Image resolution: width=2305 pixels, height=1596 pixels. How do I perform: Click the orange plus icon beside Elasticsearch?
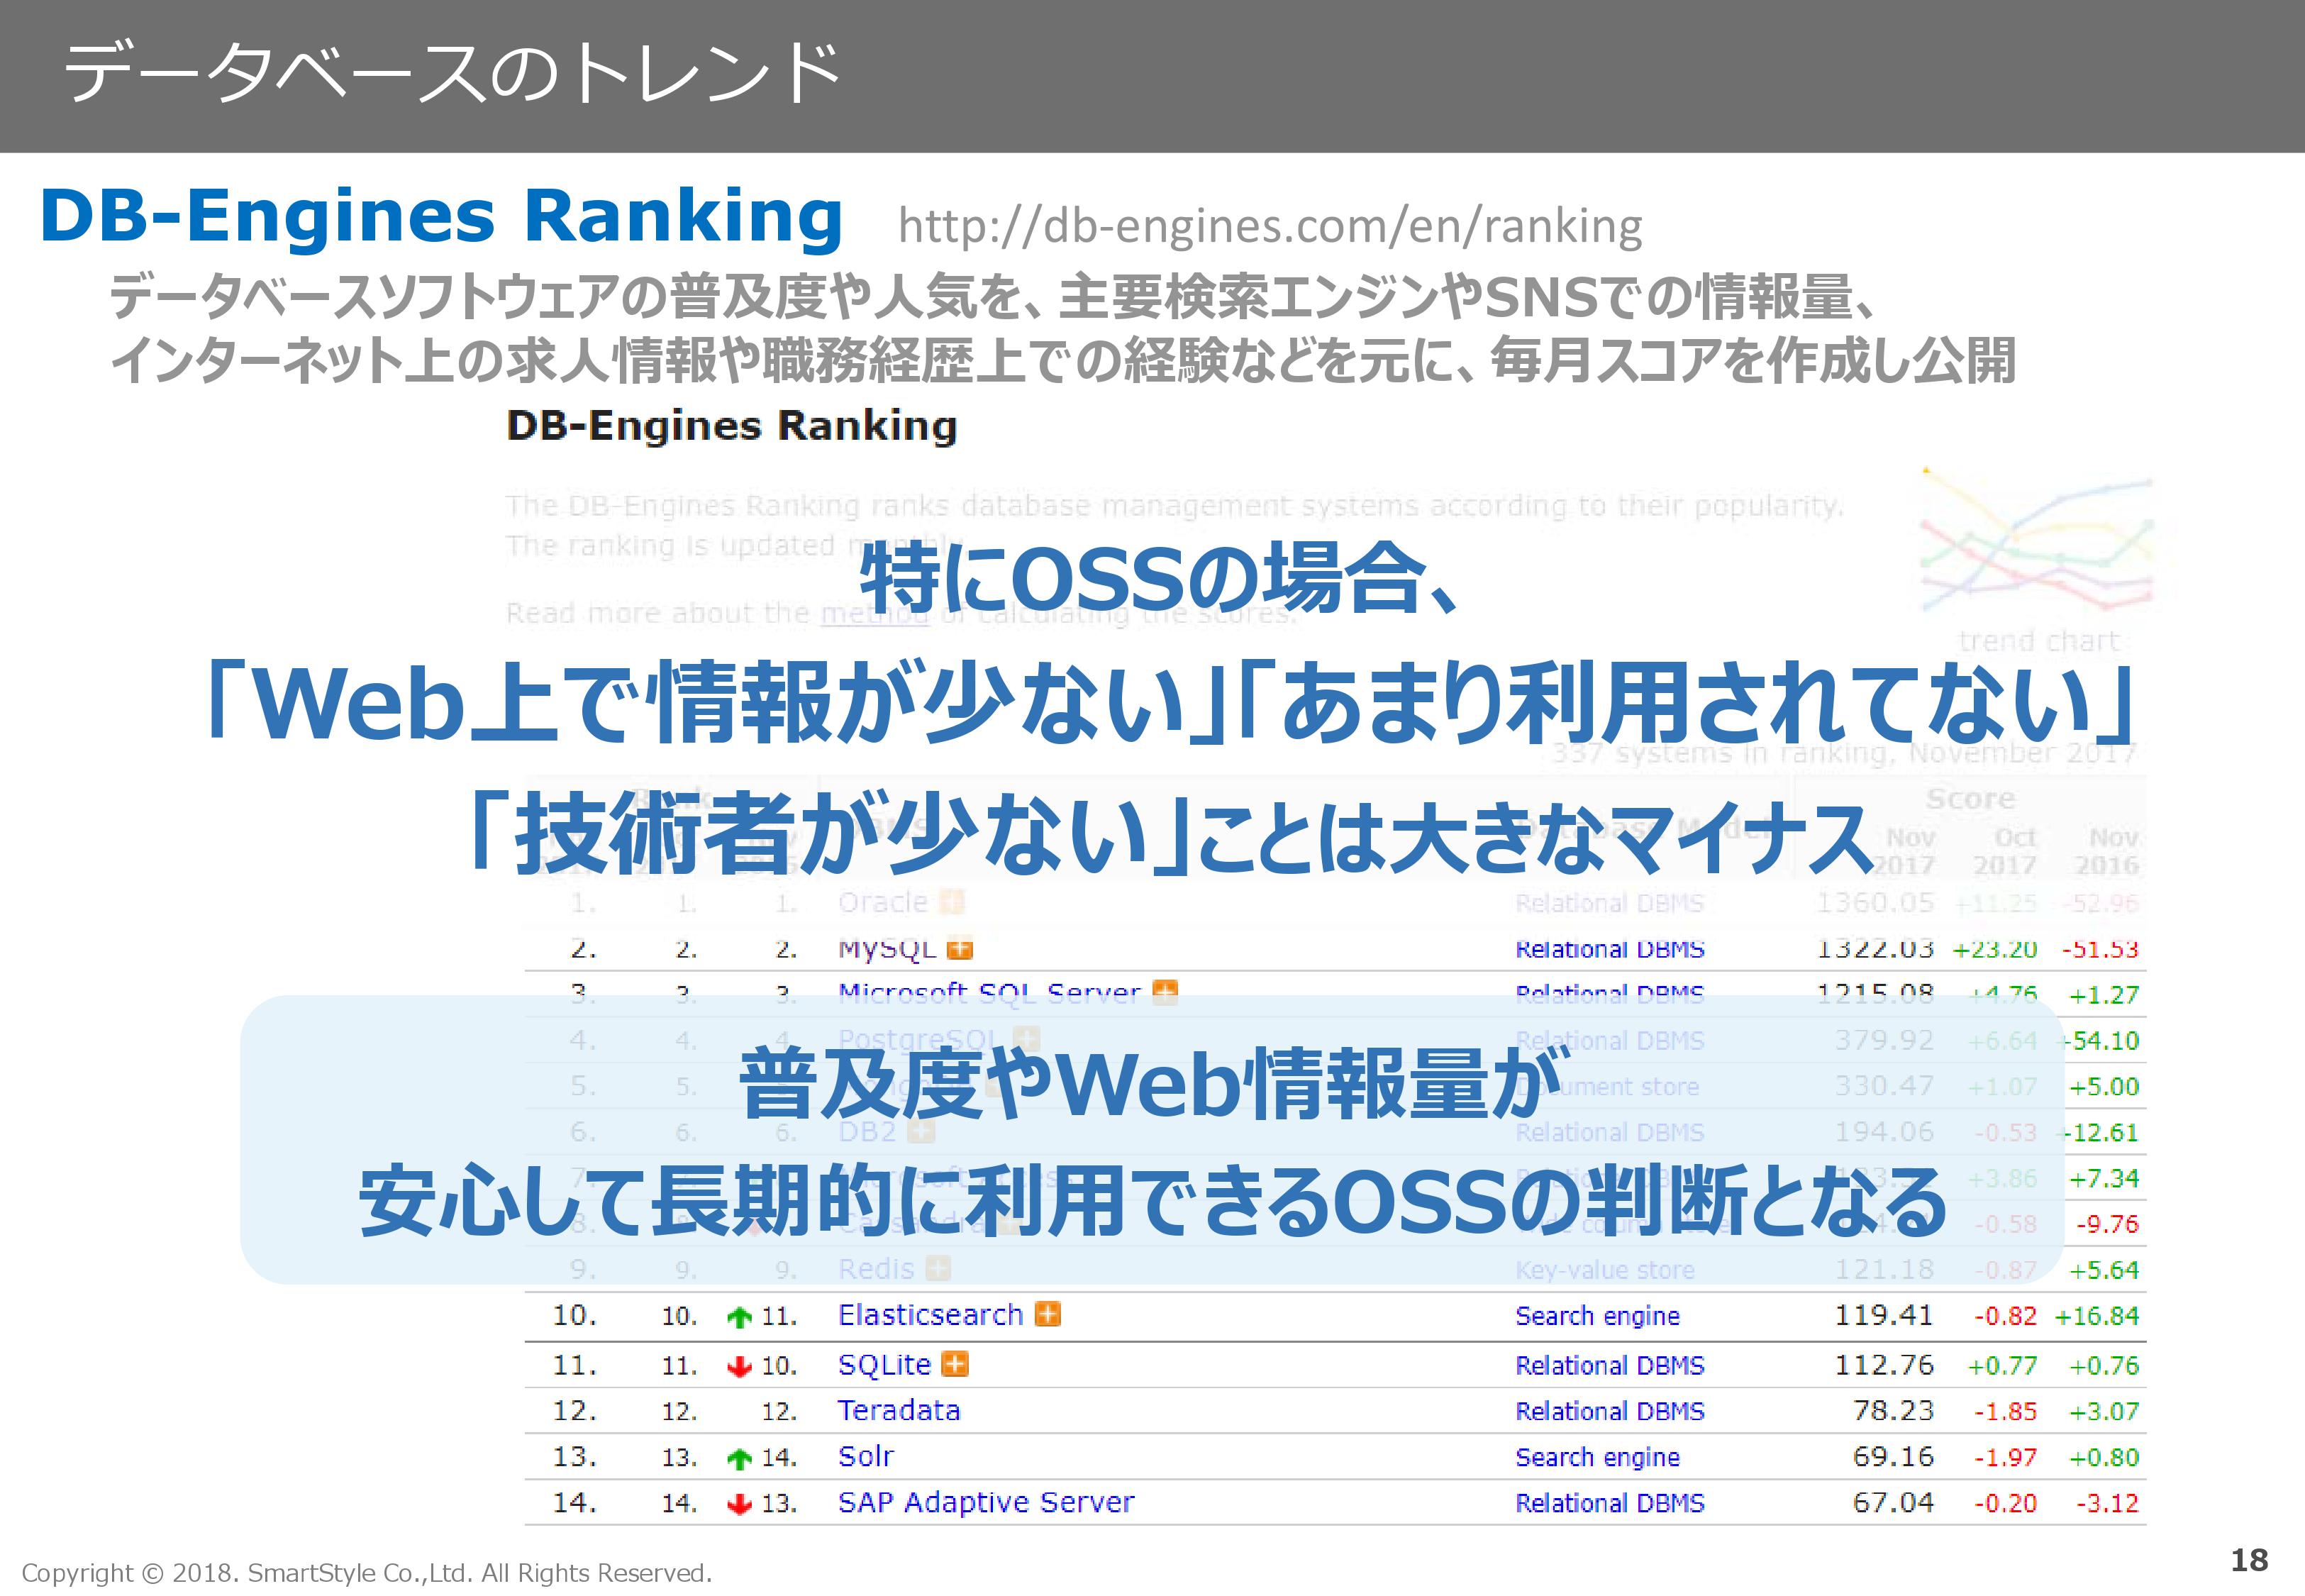1048,1314
